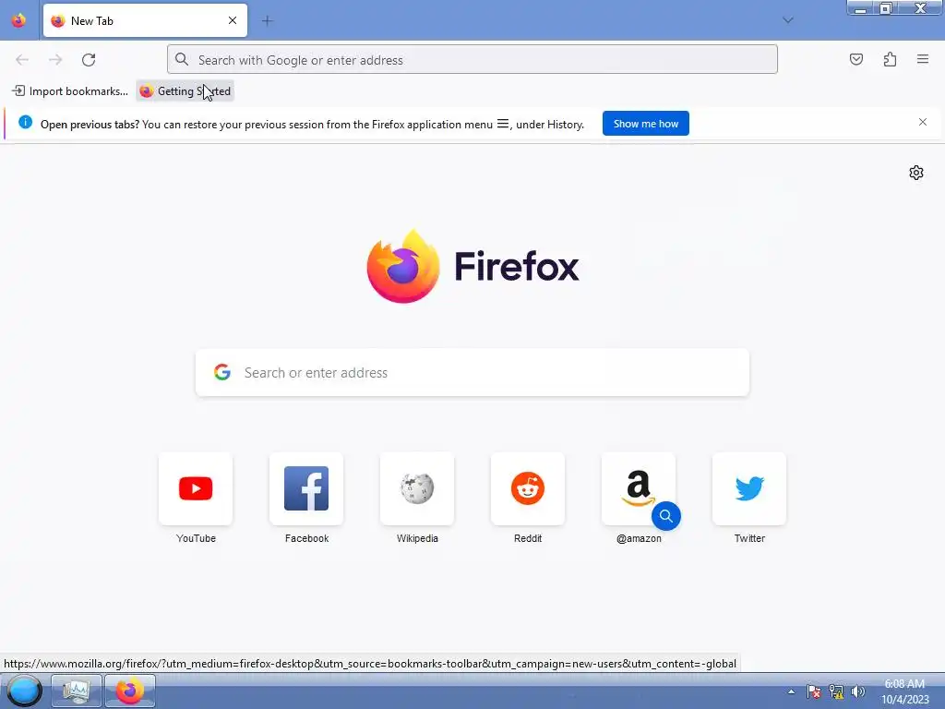The height and width of the screenshot is (709, 945).
Task: Select the New Tab tab
Action: tap(145, 20)
